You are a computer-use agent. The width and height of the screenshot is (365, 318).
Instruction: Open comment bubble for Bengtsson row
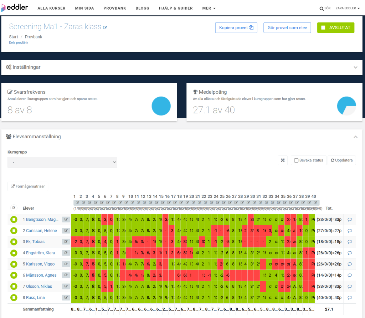(x=349, y=220)
